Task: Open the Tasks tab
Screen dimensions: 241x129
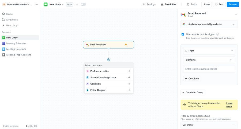Action: pyautogui.click(x=192, y=5)
